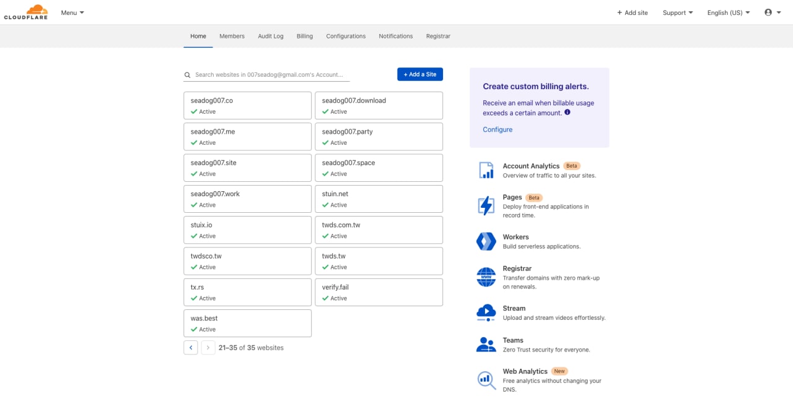The image size is (793, 404).
Task: Open the Account Analytics chart icon
Action: coord(486,170)
